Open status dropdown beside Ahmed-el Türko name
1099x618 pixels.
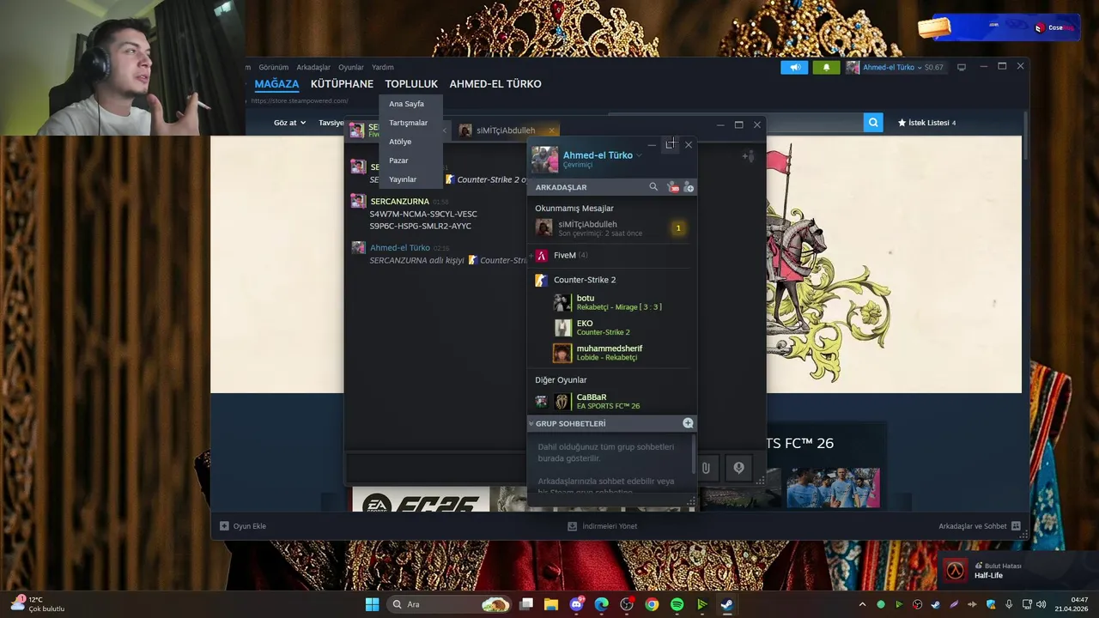coord(639,155)
